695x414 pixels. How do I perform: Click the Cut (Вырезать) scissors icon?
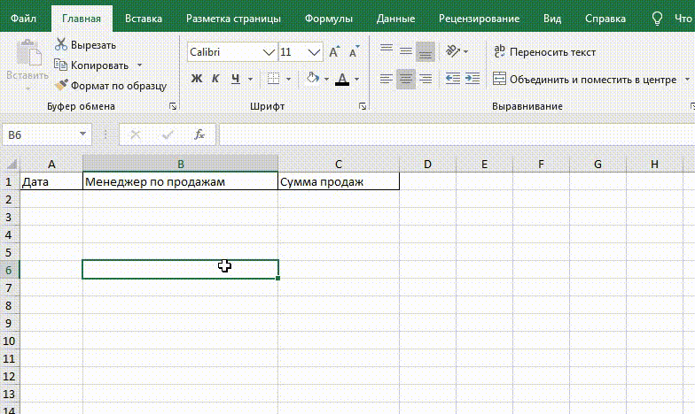(x=60, y=44)
